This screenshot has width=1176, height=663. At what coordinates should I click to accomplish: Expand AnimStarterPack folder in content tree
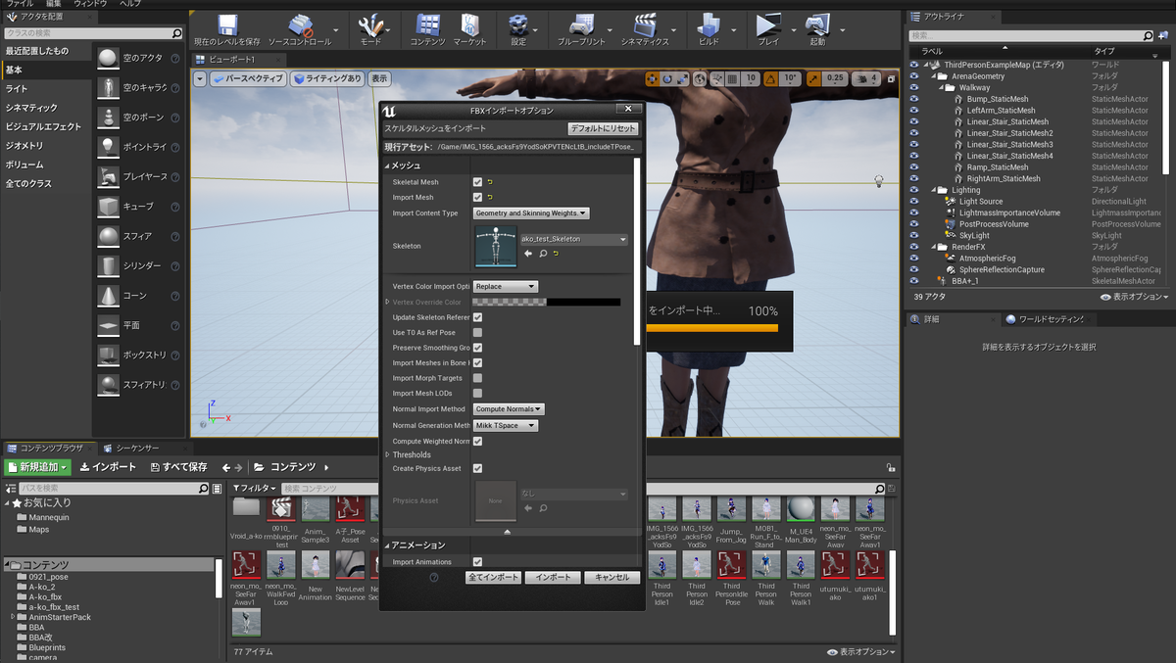[14, 617]
